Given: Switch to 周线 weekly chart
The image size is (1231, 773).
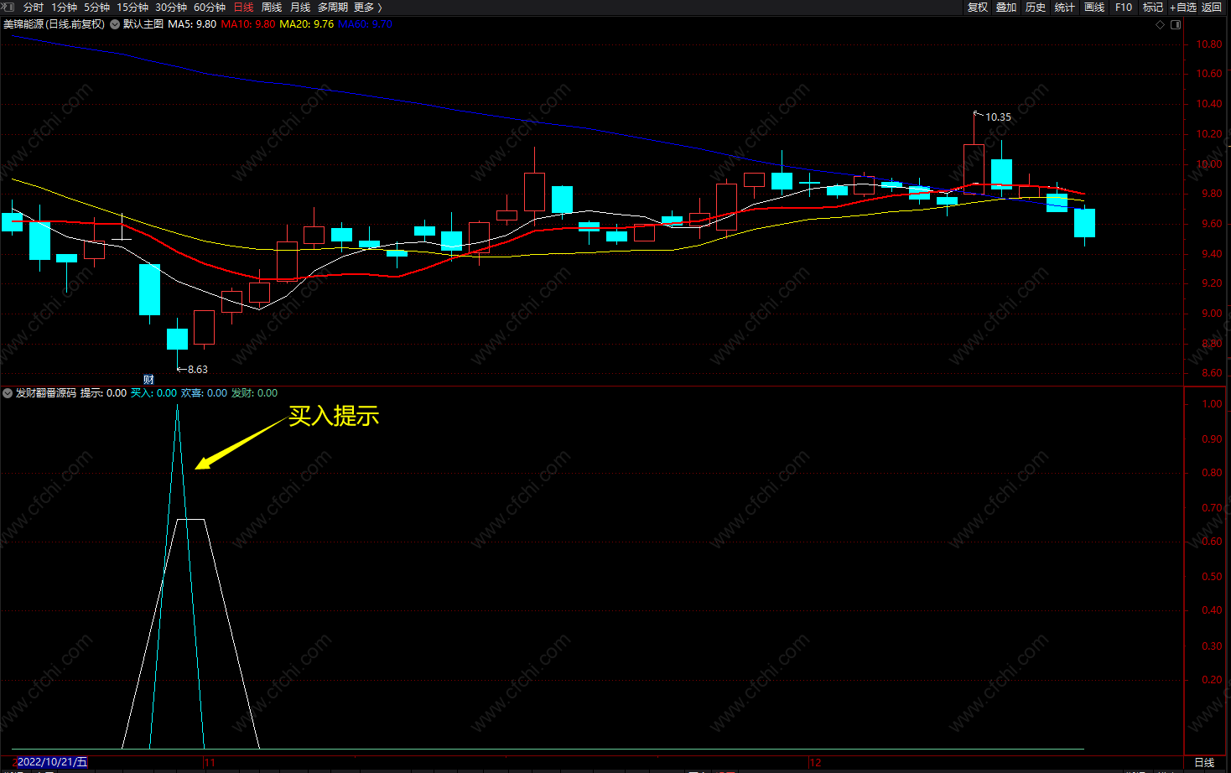Looking at the screenshot, I should coord(272,7).
